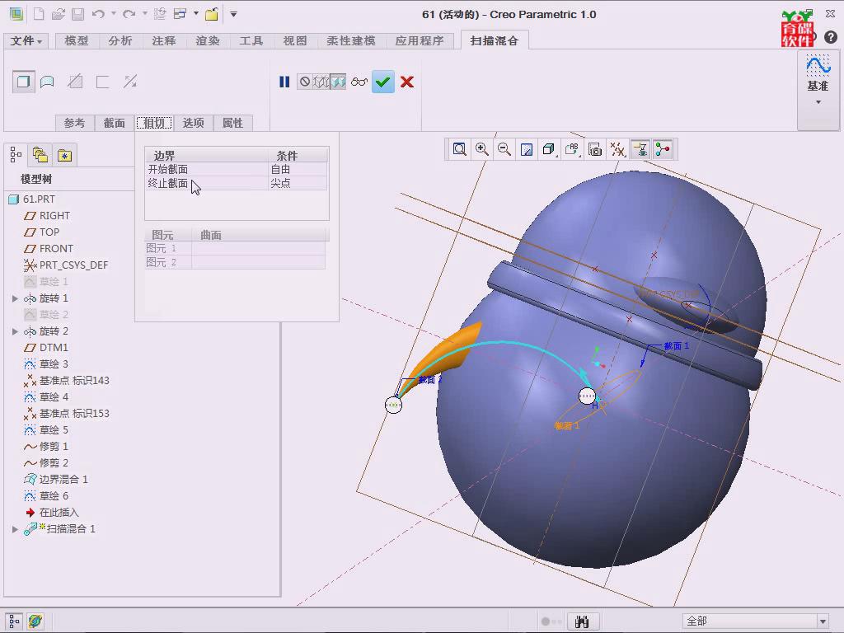Expand the 旋转 2 feature node
844x633 pixels.
tap(15, 331)
